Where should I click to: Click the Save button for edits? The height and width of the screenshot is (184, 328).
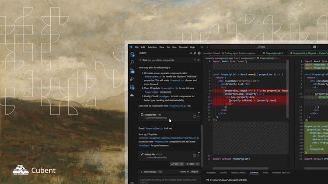[x=175, y=164]
